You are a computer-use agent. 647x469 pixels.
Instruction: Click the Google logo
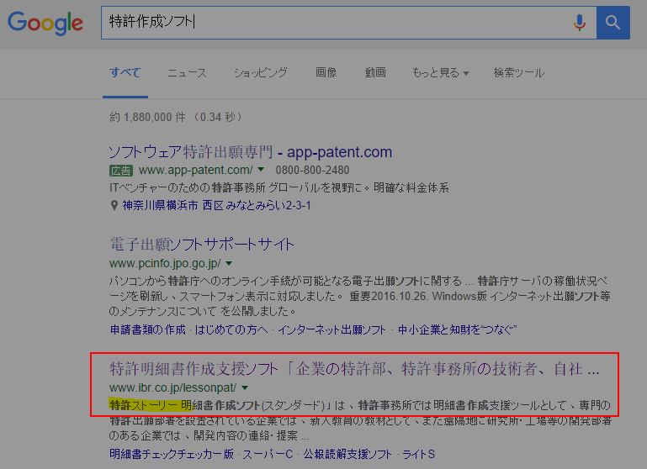(45, 23)
